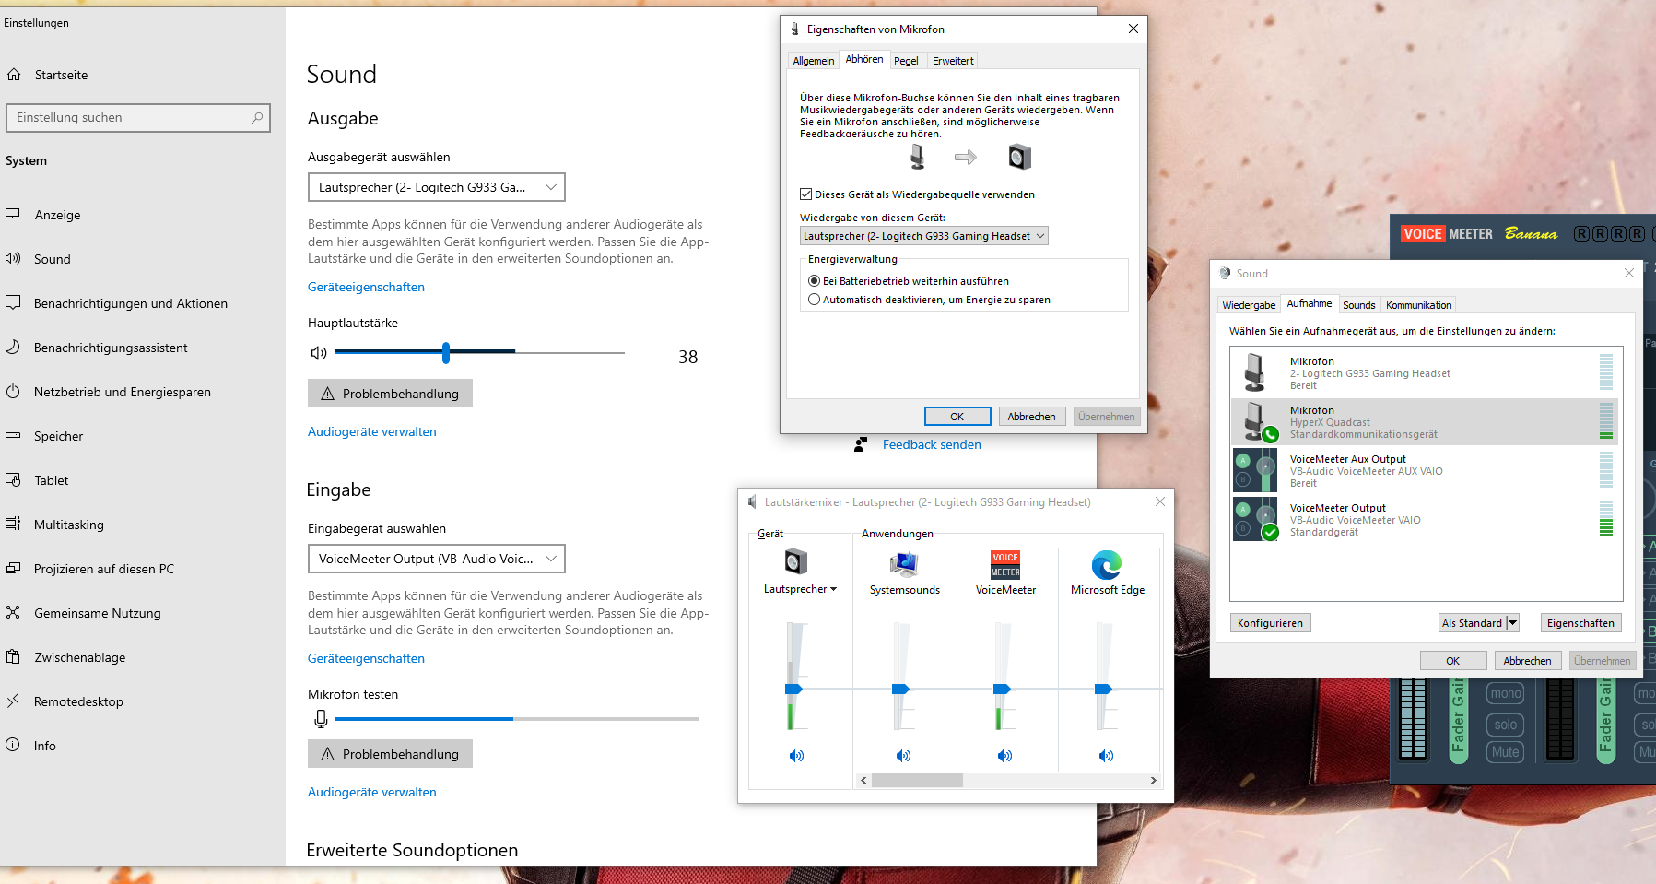Select Sound in the Settings sidebar
Screen dimensions: 1656x884
pyautogui.click(x=52, y=259)
